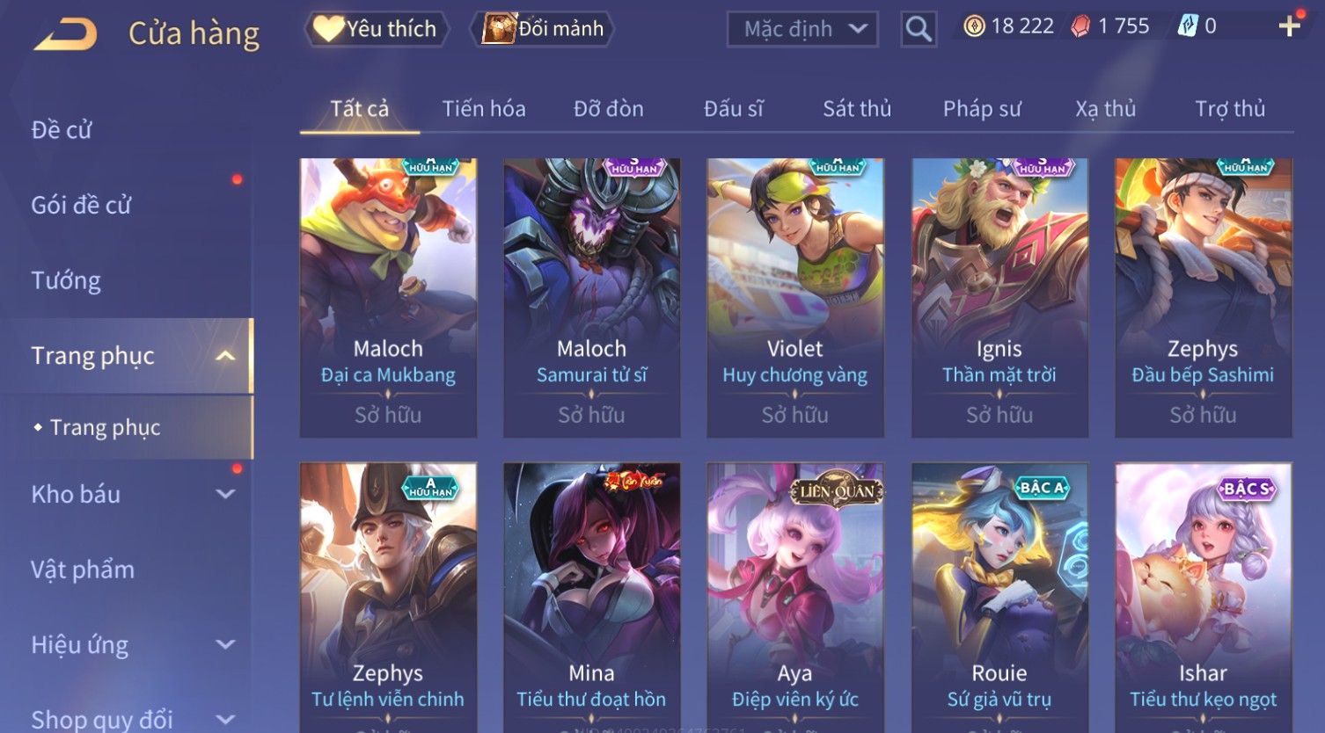Switch to the Tiến hóa tab

pos(484,109)
